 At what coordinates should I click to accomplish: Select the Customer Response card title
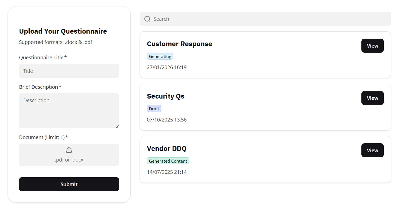coord(179,44)
